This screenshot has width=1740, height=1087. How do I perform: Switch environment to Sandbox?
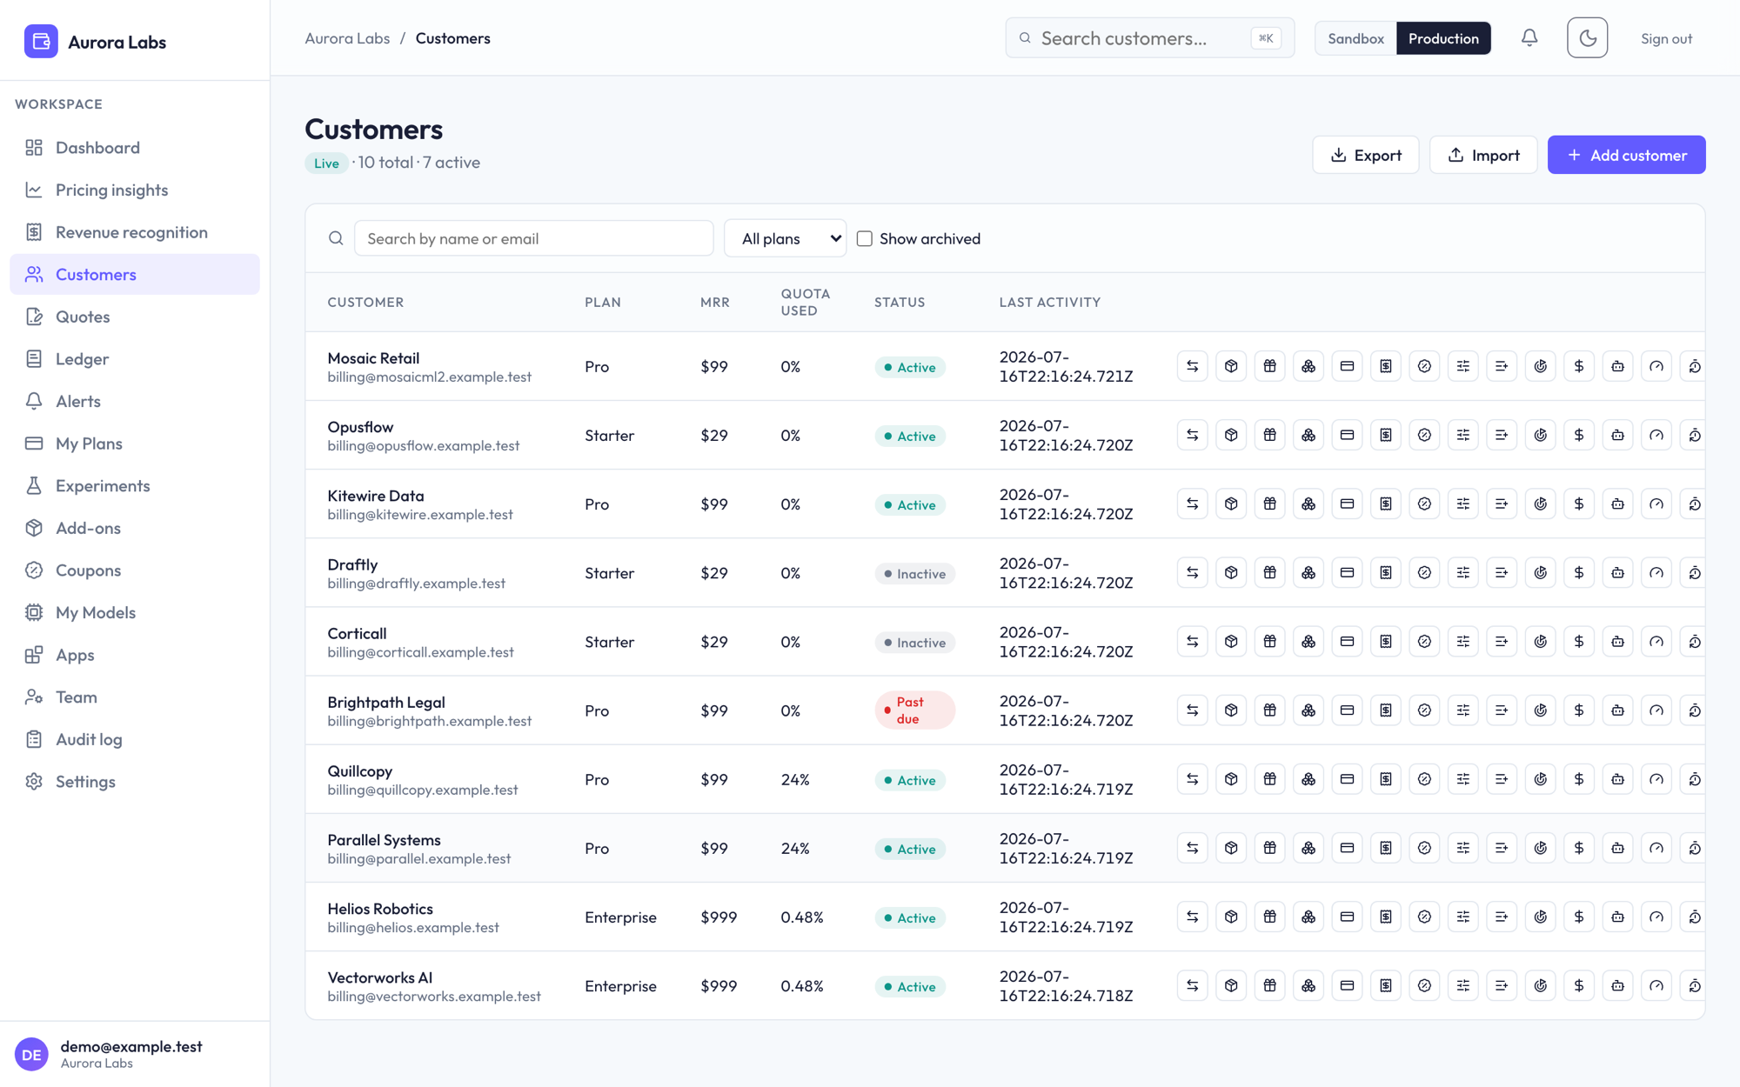(1355, 38)
